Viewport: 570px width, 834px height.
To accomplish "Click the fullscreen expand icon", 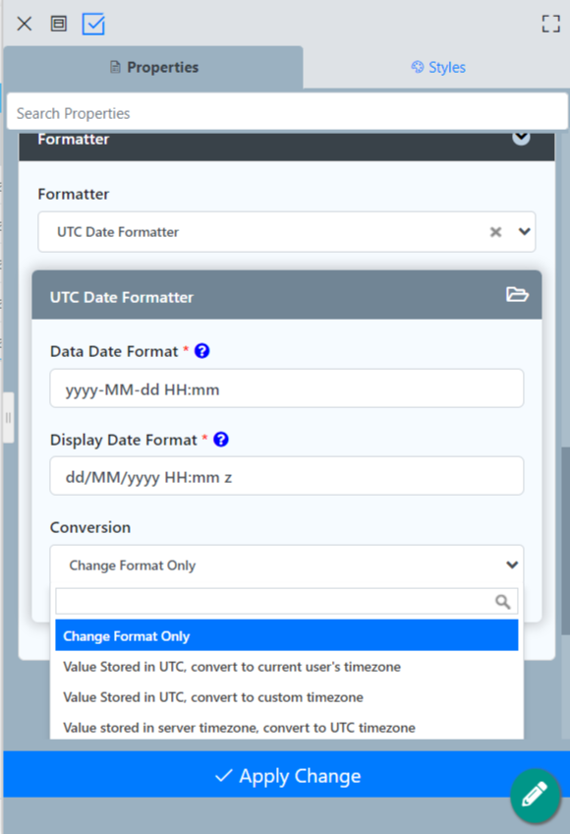I will (551, 24).
